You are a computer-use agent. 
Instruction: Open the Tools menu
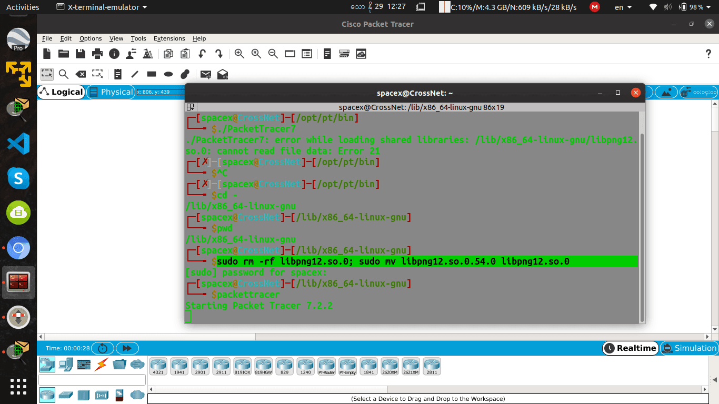tap(138, 38)
